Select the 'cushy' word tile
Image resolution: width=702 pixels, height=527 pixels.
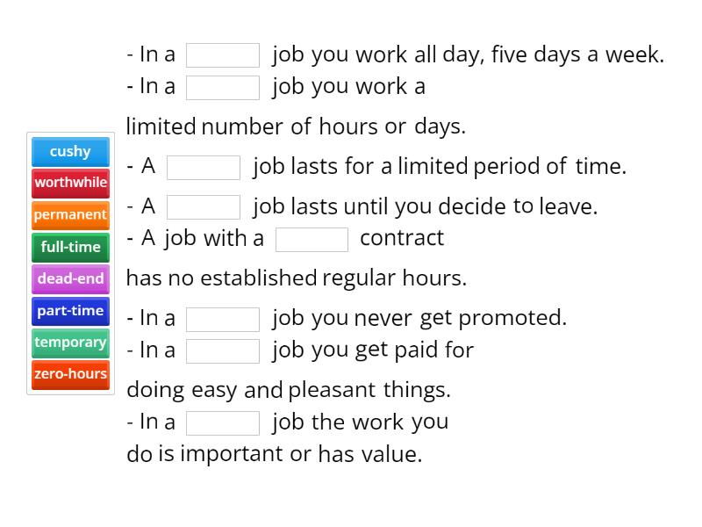[x=70, y=151]
